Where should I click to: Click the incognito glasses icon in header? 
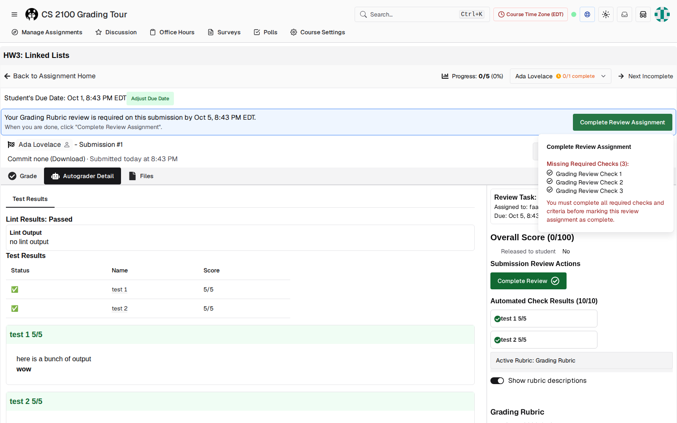coord(643,14)
